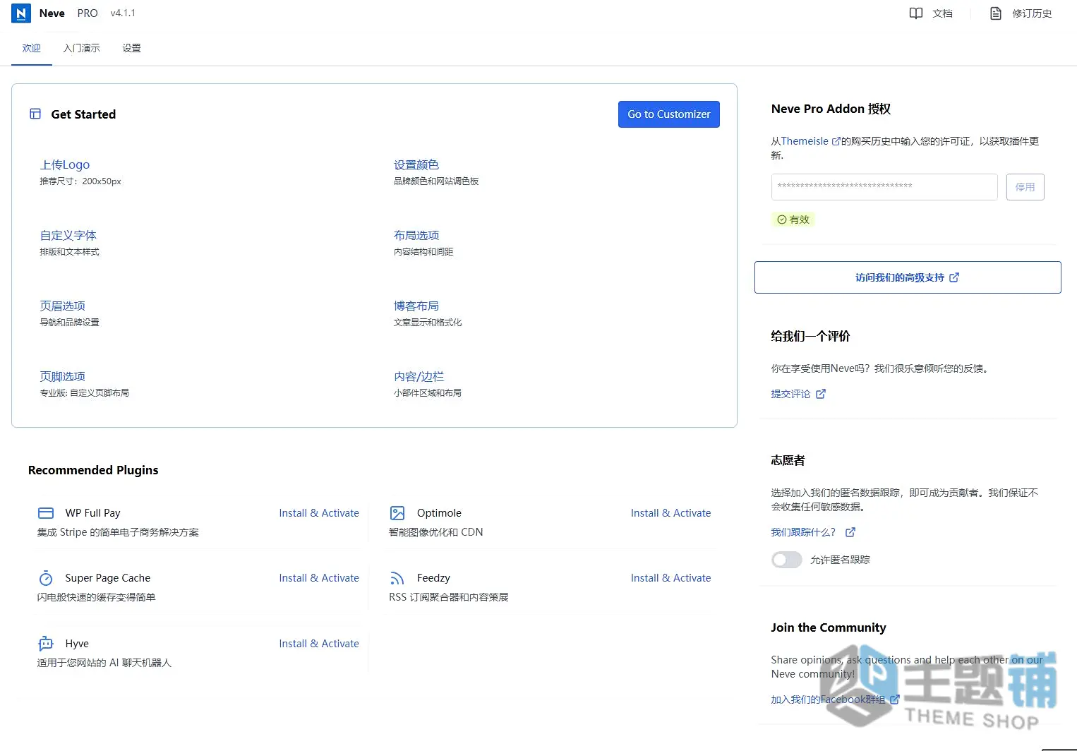1077x751 pixels.
Task: Install & Activate WP Full Pay
Action: pyautogui.click(x=319, y=513)
